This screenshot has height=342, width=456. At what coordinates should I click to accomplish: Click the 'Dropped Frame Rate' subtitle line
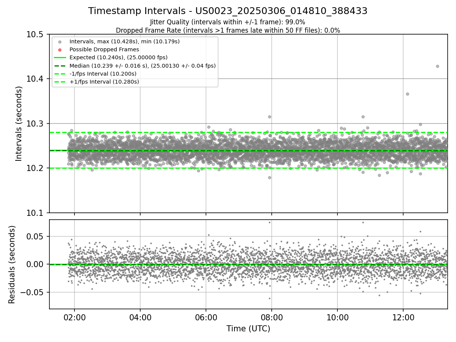click(x=228, y=30)
